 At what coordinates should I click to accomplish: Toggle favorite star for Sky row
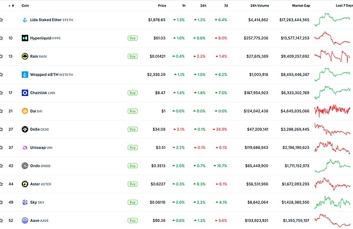[x=1, y=202]
